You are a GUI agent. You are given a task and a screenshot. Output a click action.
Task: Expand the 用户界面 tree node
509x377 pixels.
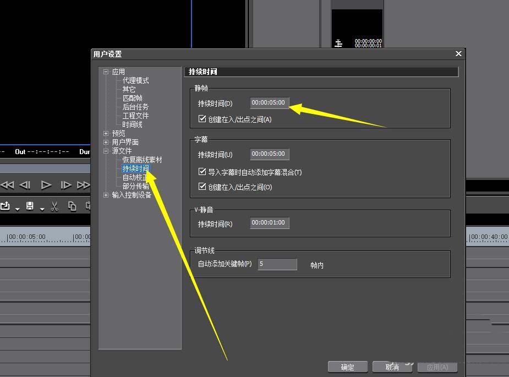point(106,142)
